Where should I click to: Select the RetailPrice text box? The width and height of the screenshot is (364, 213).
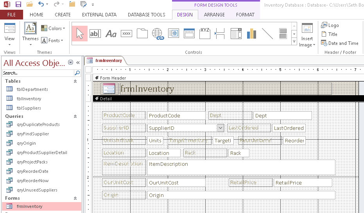pos(303,183)
